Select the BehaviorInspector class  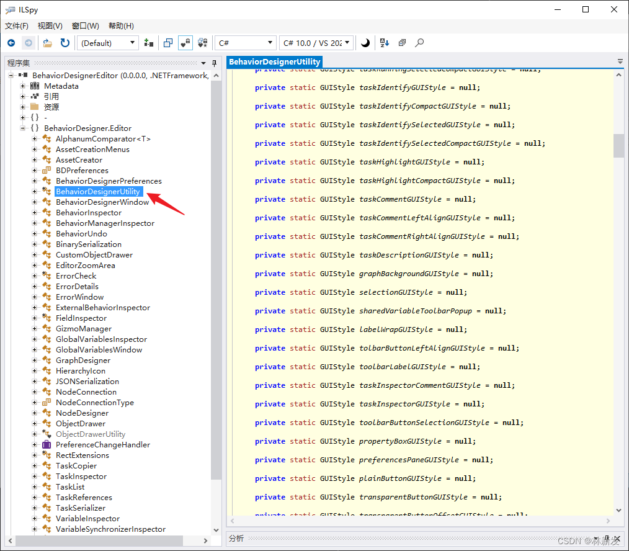click(x=89, y=213)
